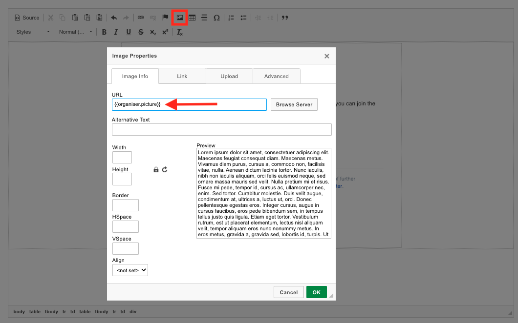The image size is (518, 323).
Task: Switch to the Advanced tab
Action: pyautogui.click(x=277, y=76)
